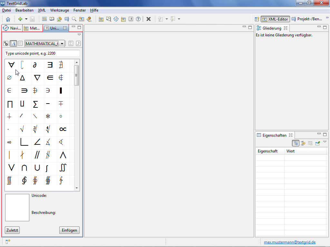Click the magnifier search icon in toolbar
Viewport: 330px width, 247px height.
coord(74,19)
